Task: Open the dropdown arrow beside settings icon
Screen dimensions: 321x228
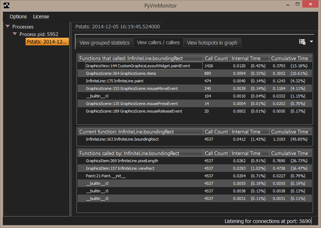Action: click(x=311, y=42)
